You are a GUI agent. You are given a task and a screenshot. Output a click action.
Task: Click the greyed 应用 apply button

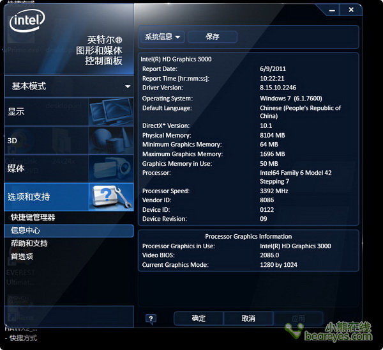[x=298, y=319]
